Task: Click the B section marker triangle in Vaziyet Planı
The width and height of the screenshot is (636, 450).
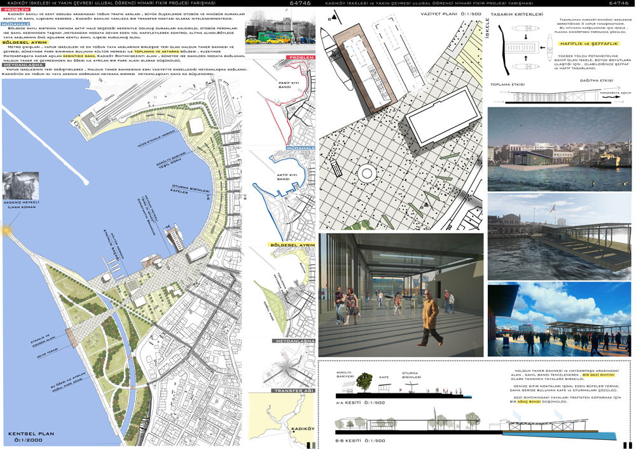Action: click(x=331, y=20)
